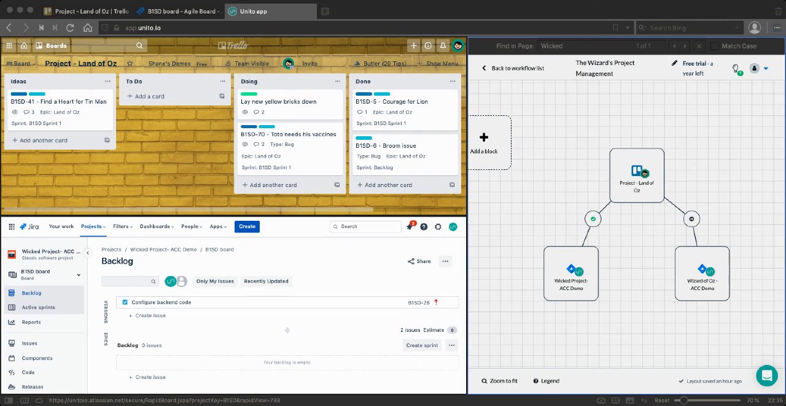Switch to Project - Land of Oz Trello tab
This screenshot has height=406, width=786.
[x=87, y=11]
